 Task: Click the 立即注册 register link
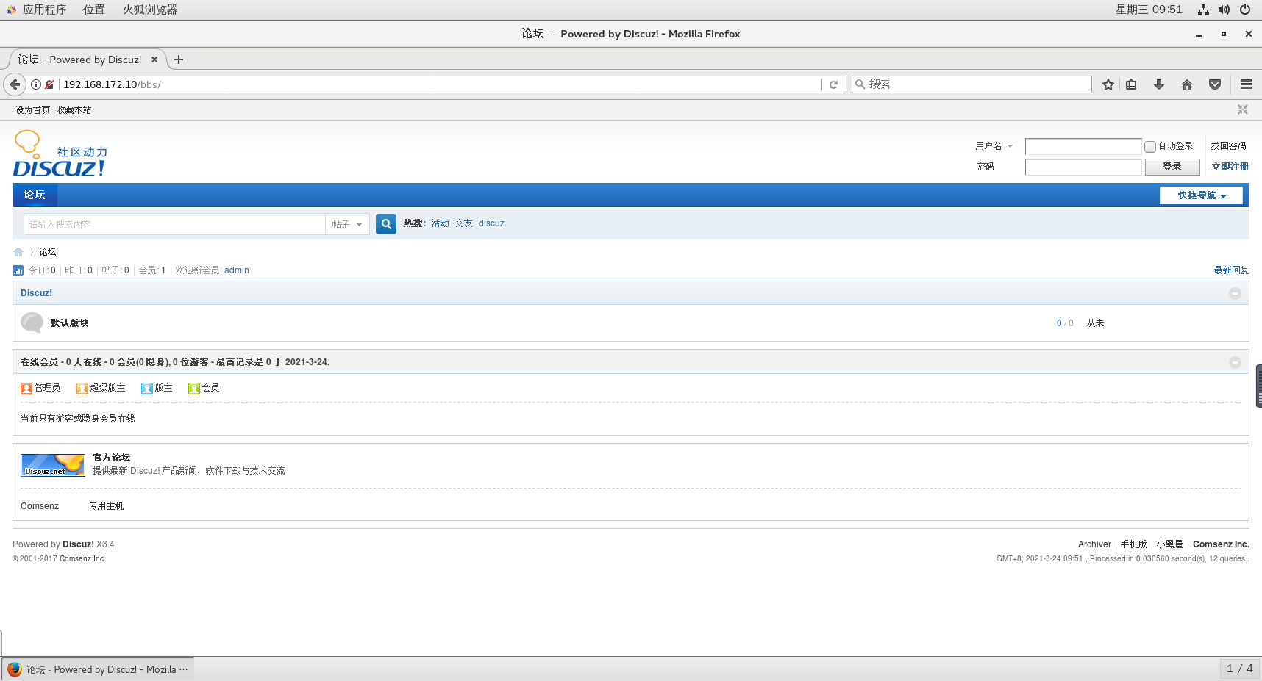coord(1230,167)
